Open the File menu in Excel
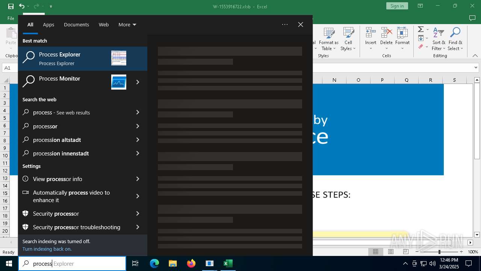Image resolution: width=481 pixels, height=271 pixels. (x=11, y=18)
